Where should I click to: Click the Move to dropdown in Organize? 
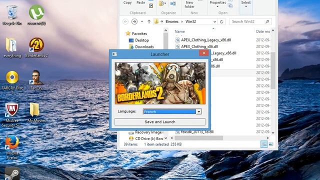pos(162,3)
